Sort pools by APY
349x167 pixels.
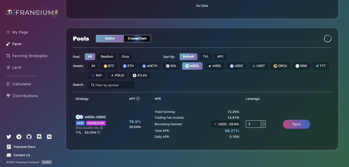220,56
